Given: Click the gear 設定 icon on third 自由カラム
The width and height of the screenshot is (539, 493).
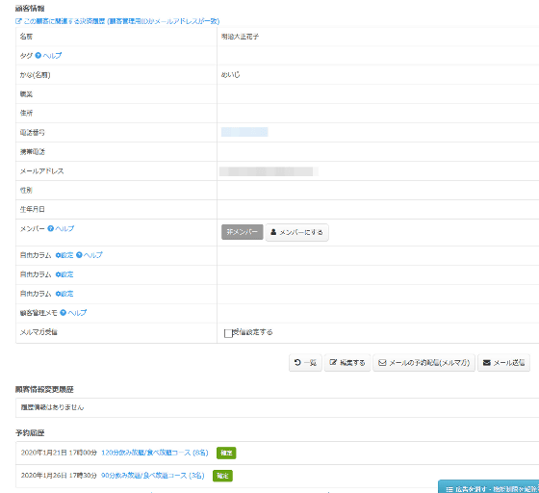Looking at the screenshot, I should (64, 294).
